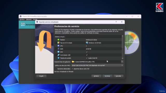Close the VirtualBox Administrador window
The height and width of the screenshot is (93, 166).
tap(138, 16)
